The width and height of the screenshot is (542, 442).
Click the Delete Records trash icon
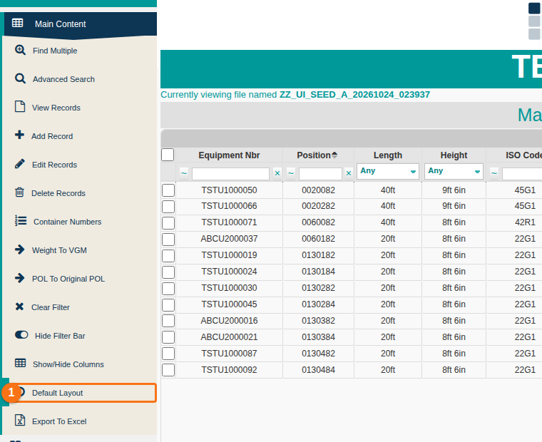pyautogui.click(x=19, y=192)
